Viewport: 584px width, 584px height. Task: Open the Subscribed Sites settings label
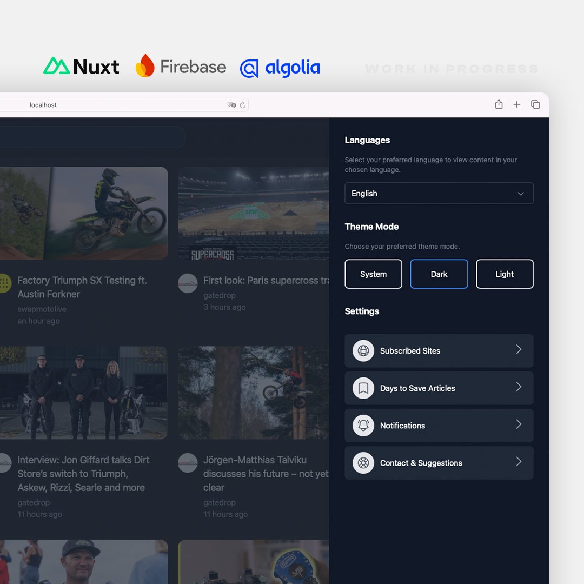410,351
